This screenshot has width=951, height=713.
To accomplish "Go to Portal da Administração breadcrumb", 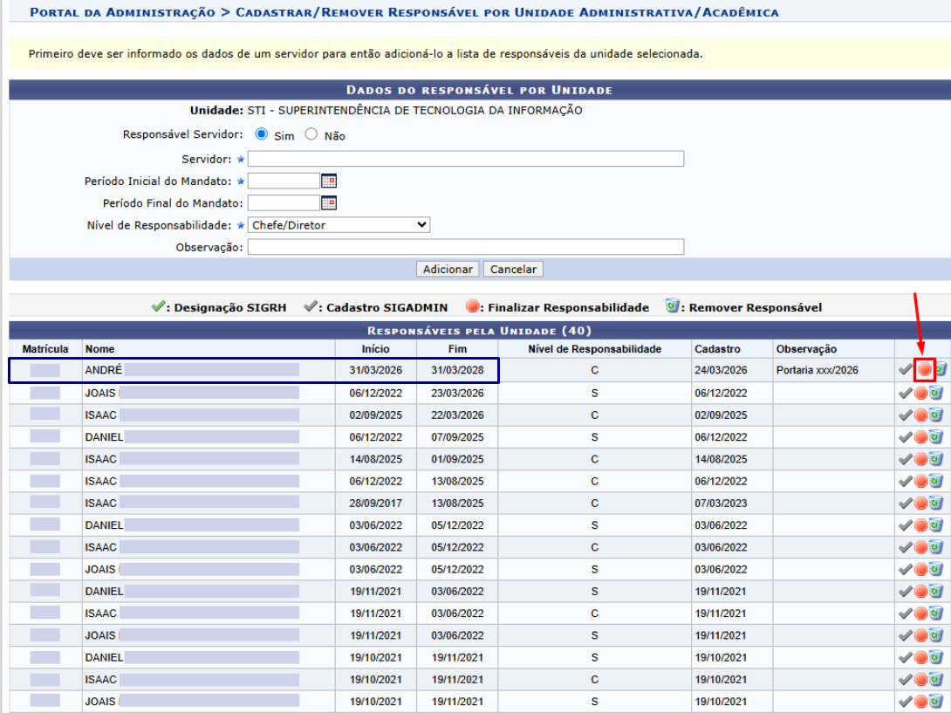I will click(122, 12).
